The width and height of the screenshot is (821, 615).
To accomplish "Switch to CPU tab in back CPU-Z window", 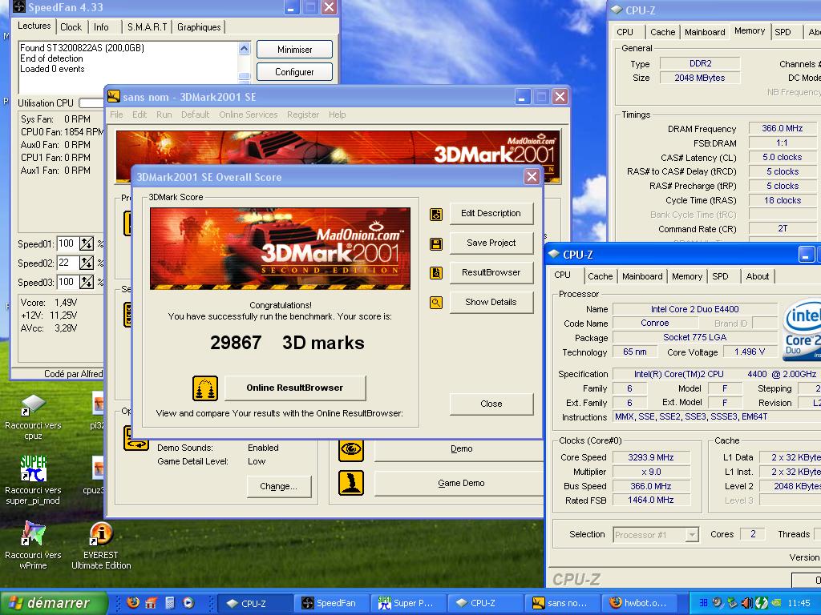I will pos(625,32).
